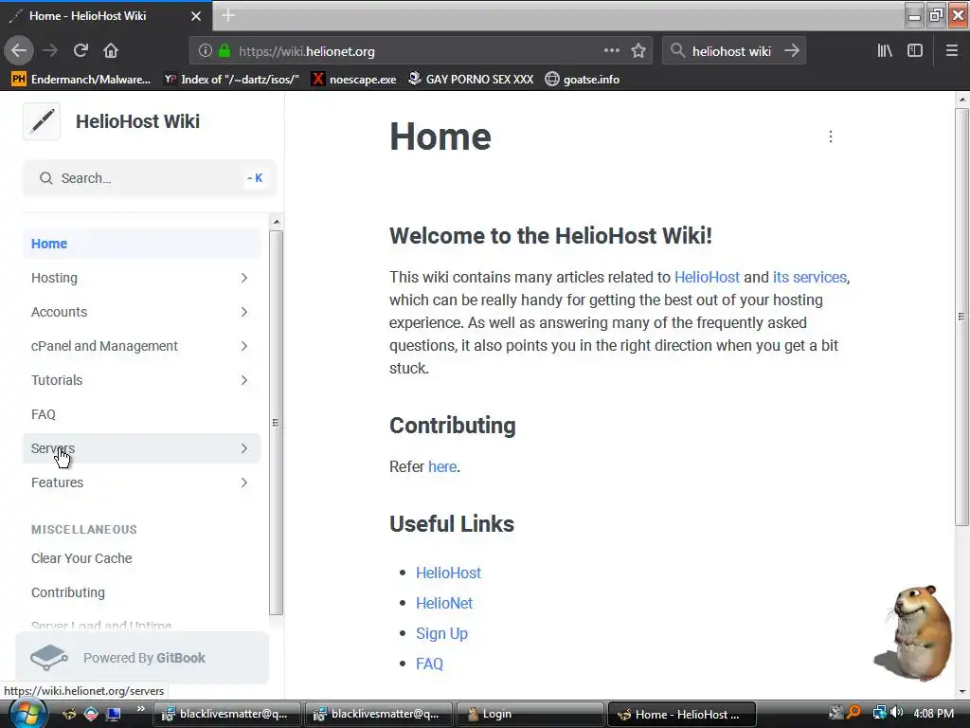Open the Library icon in toolbar
The height and width of the screenshot is (728, 970).
pyautogui.click(x=885, y=51)
